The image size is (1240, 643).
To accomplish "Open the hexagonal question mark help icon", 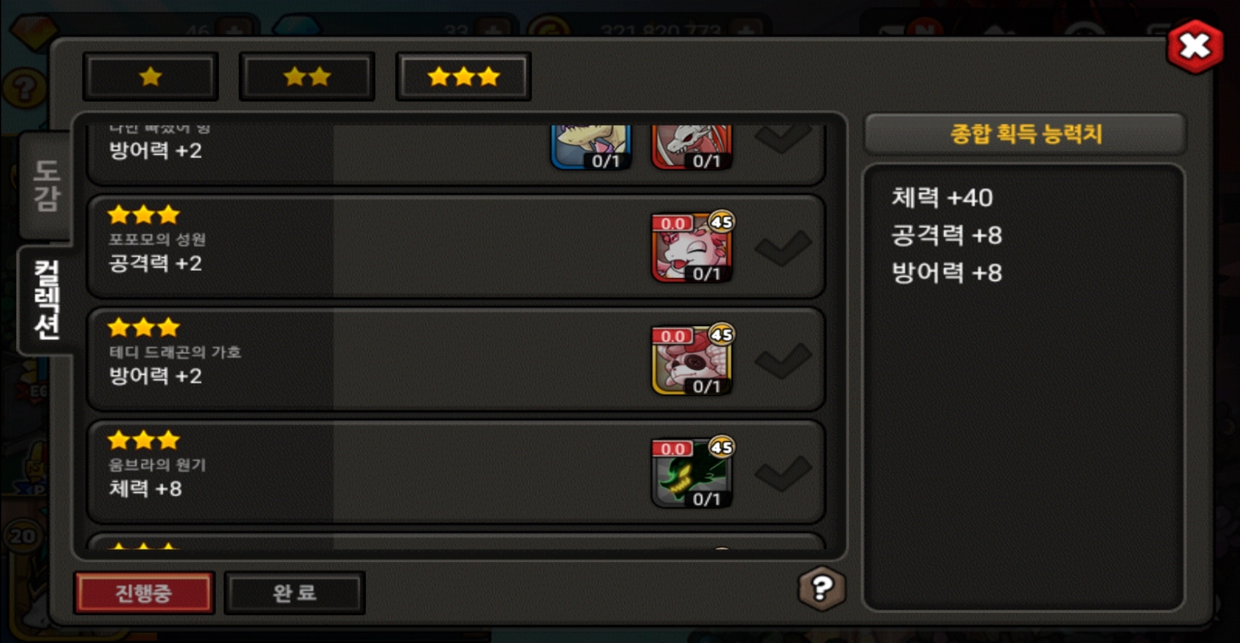I will click(x=822, y=588).
